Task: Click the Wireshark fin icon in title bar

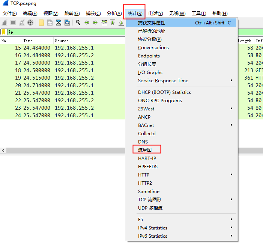Action: [x=6, y=3]
